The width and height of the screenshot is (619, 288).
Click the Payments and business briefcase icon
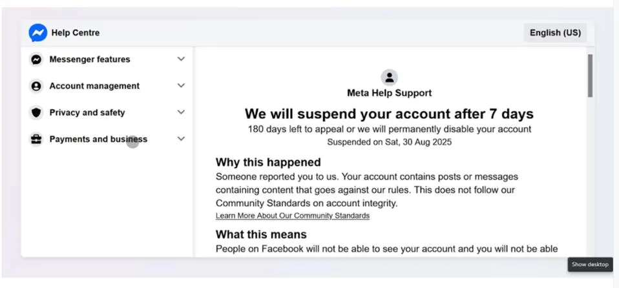[x=36, y=139]
